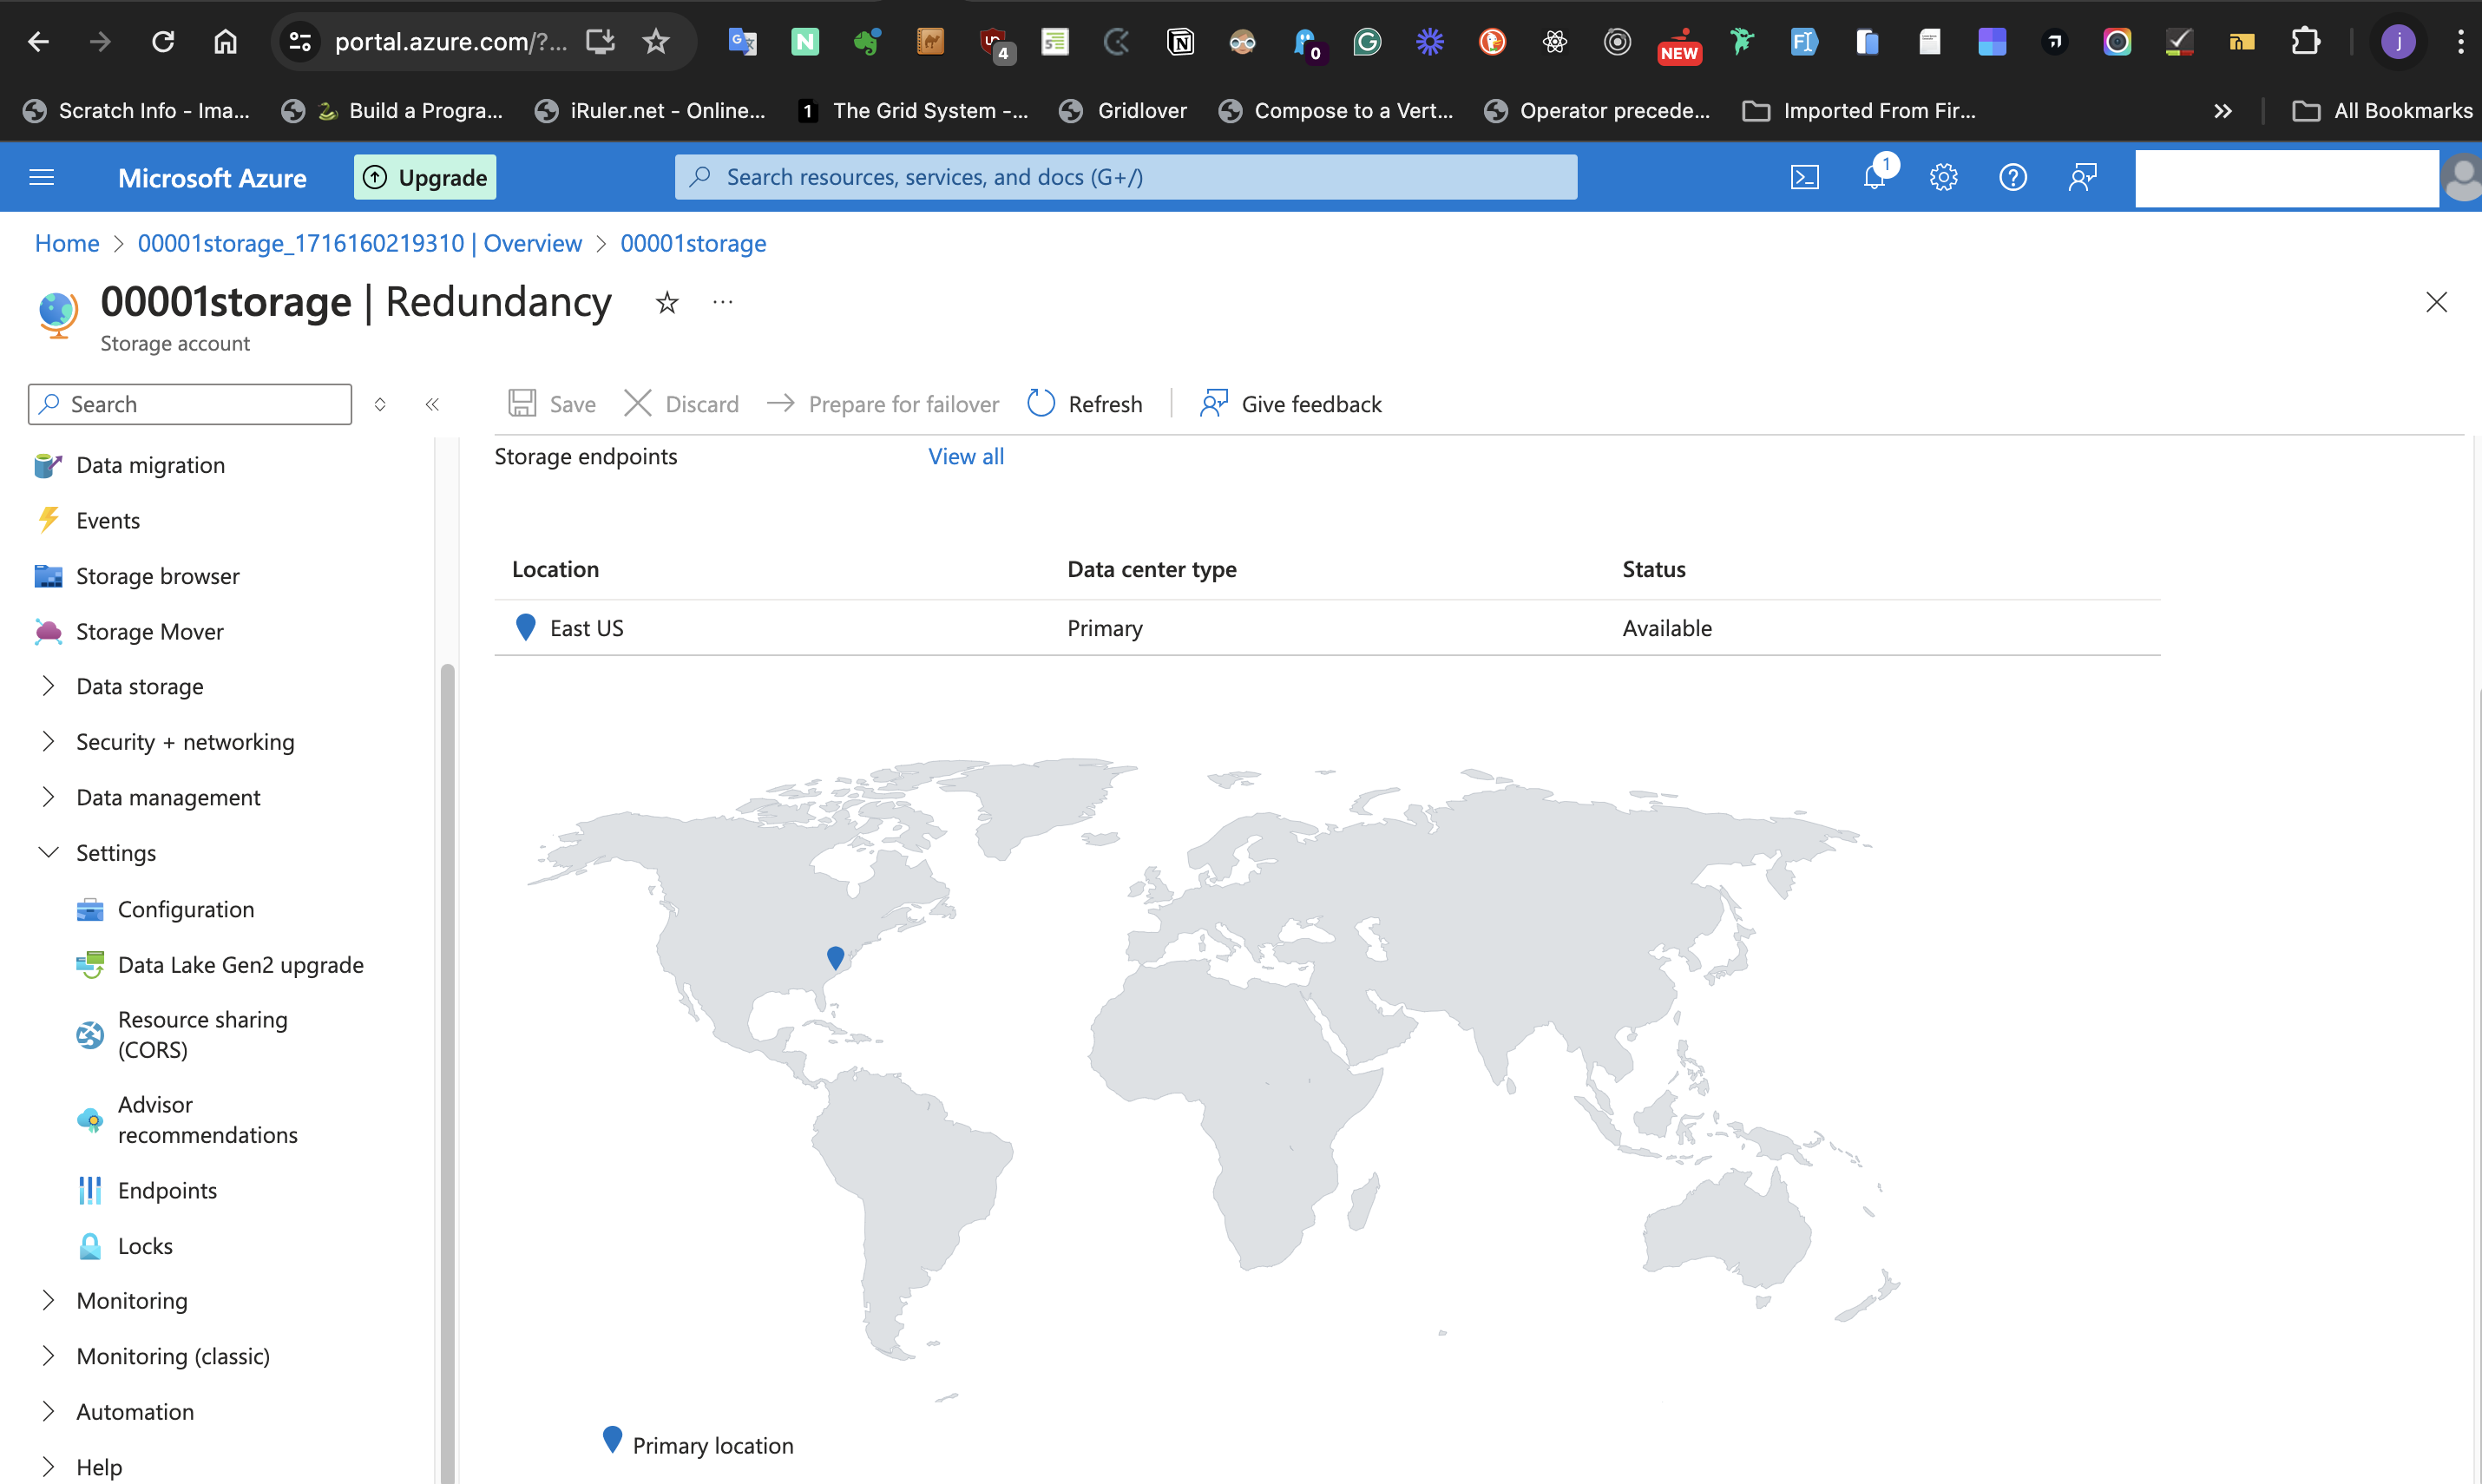This screenshot has height=1484, width=2482.
Task: Click the View all endpoints link
Action: point(965,456)
